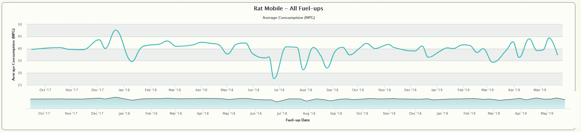Viewport: 581px width, 132px height.
Task: Click the '50' y-axis tick label
Action: pos(20,25)
